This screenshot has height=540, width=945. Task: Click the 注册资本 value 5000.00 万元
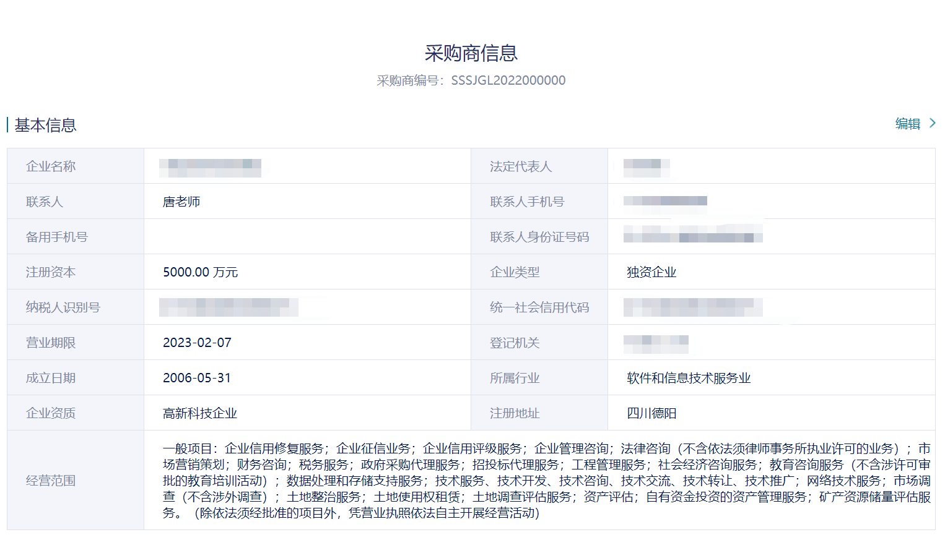(x=200, y=272)
